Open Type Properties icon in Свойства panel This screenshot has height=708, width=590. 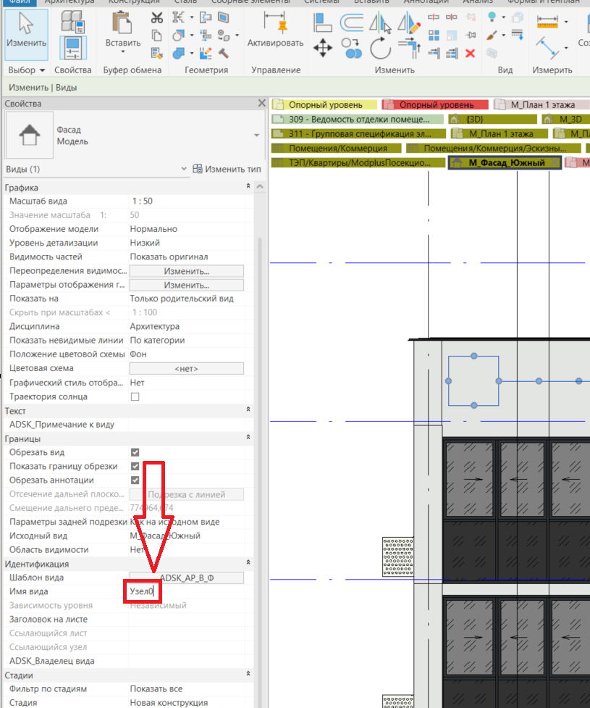tap(72, 21)
